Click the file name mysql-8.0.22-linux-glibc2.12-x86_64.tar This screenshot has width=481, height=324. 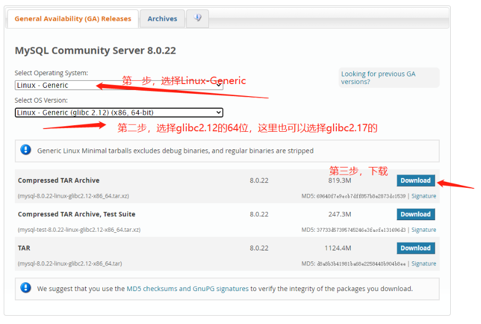[x=70, y=264]
